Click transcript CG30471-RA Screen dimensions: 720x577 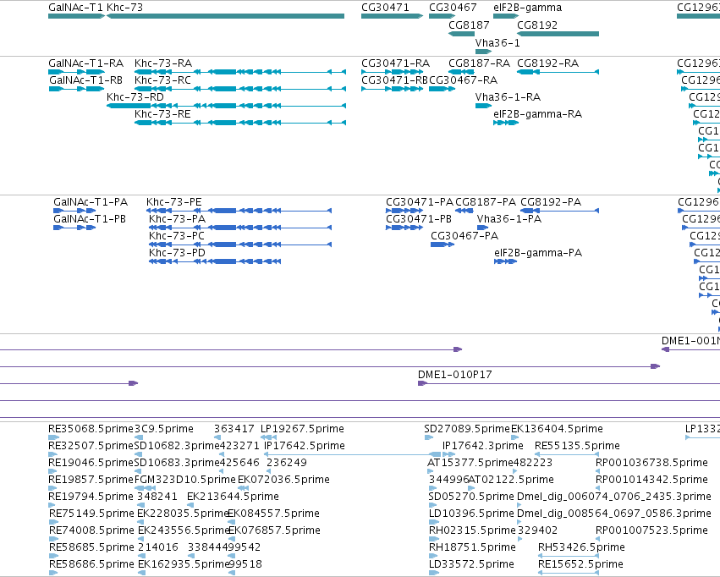click(x=392, y=72)
